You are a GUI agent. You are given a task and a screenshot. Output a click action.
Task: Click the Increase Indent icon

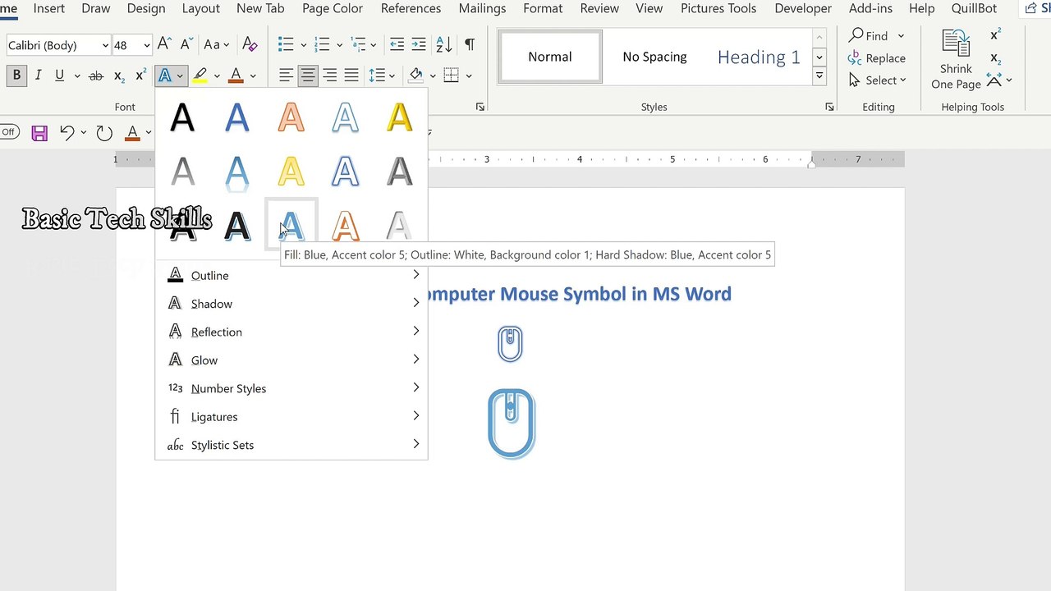(x=419, y=44)
